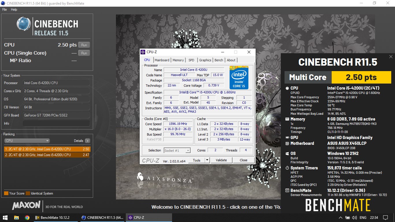This screenshot has width=395, height=222.
Task: Click the Info input field in Your System
Action: coord(56,123)
